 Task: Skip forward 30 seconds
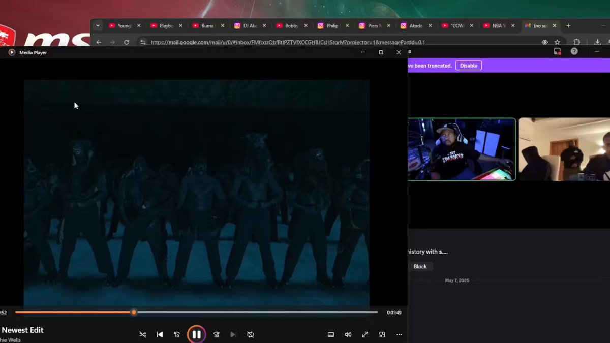pyautogui.click(x=217, y=335)
